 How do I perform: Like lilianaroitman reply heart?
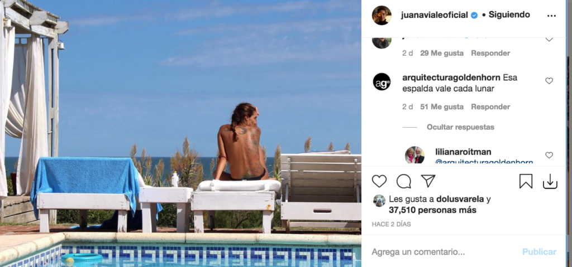point(549,155)
